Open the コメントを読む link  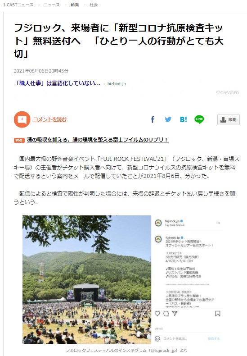50,119
